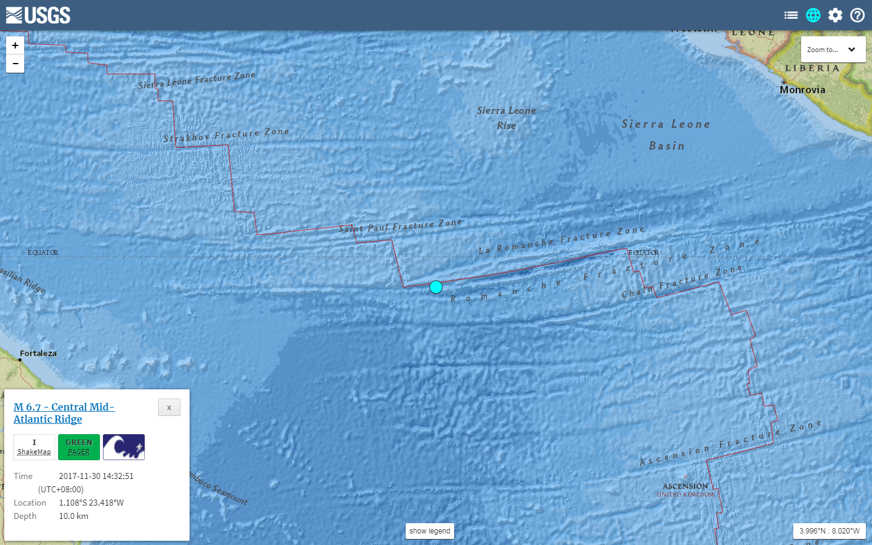Open 'M 6.7 - Central Mid-Atlantic Ridge' link
The image size is (872, 545).
(x=64, y=413)
